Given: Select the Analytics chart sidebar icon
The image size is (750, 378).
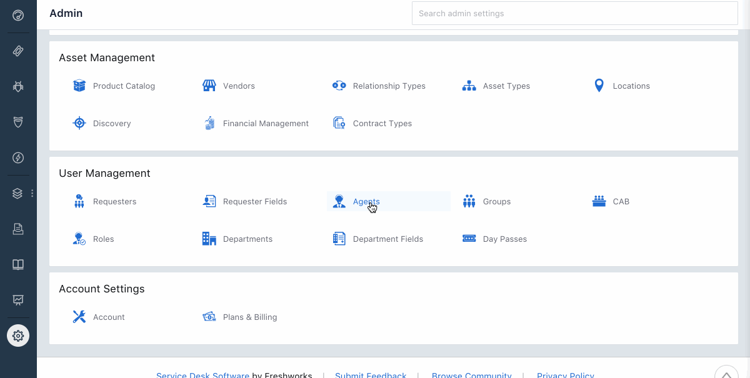Looking at the screenshot, I should coord(17,300).
